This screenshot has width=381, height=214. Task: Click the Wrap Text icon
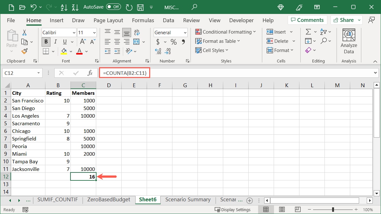(x=137, y=32)
